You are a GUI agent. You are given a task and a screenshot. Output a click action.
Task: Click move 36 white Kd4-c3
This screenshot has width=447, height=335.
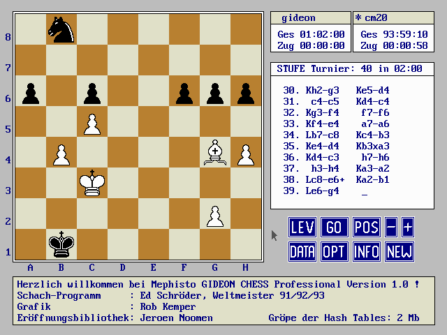322,157
